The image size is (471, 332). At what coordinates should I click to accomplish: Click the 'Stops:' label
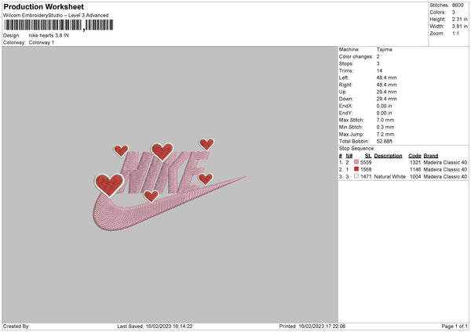[345, 64]
